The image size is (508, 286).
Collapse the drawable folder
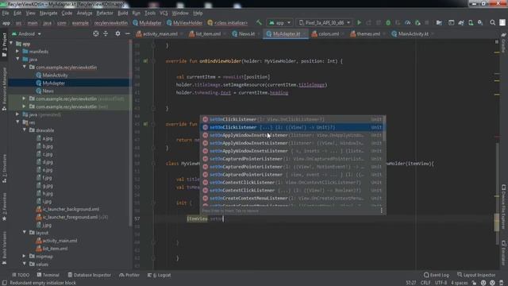click(x=25, y=130)
